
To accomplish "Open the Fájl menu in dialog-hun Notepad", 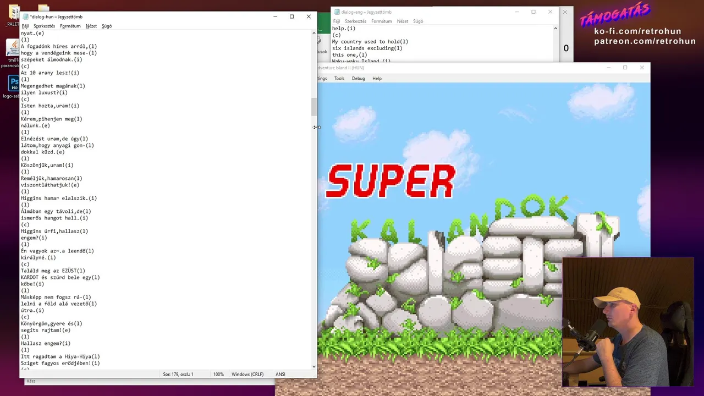I will pos(25,26).
